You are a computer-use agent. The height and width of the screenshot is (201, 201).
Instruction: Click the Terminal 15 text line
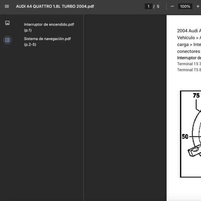pyautogui.click(x=189, y=64)
